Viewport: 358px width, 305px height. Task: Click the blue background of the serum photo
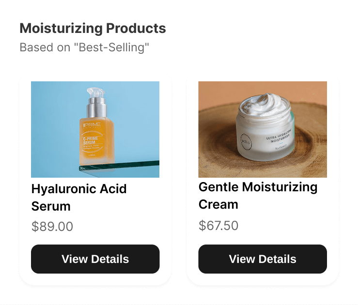tap(48, 107)
